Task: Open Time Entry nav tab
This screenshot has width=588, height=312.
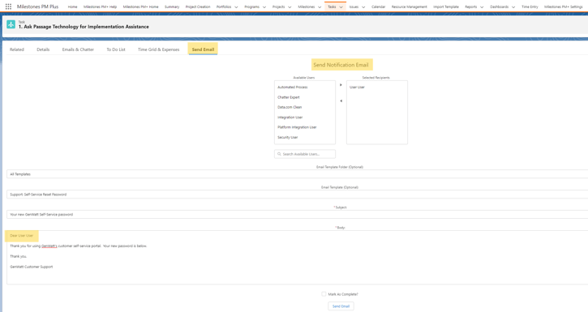Action: 530,6
